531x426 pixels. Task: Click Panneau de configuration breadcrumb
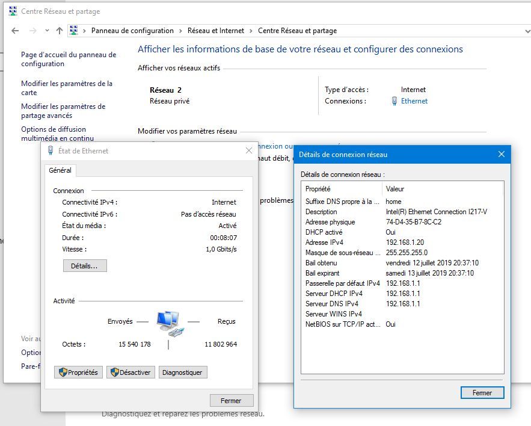click(x=132, y=31)
